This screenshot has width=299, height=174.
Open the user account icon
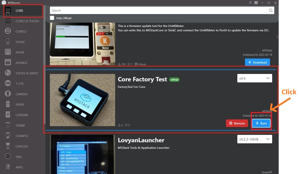pos(250,3)
